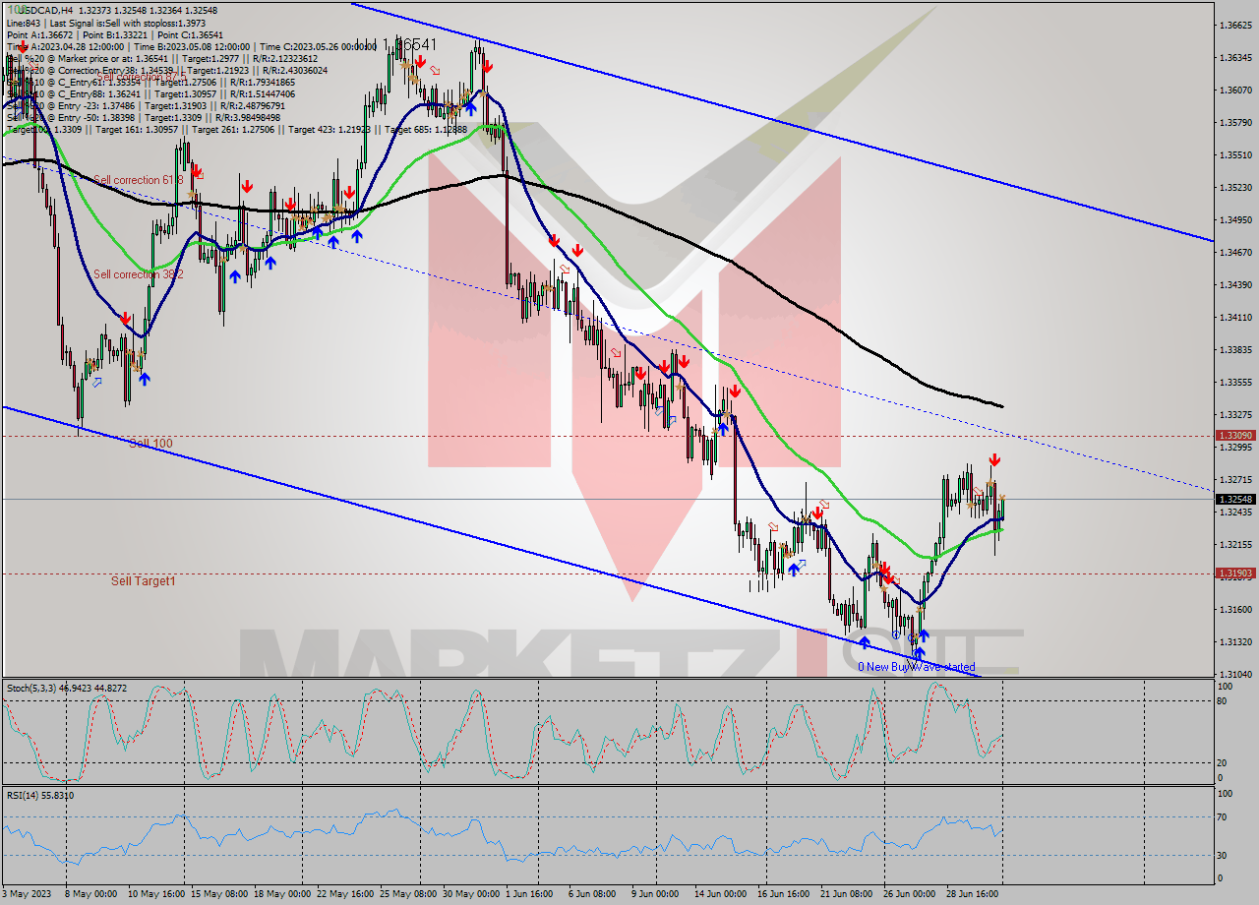Click the 1.36070 value on price axis
The height and width of the screenshot is (905, 1259).
click(1235, 90)
